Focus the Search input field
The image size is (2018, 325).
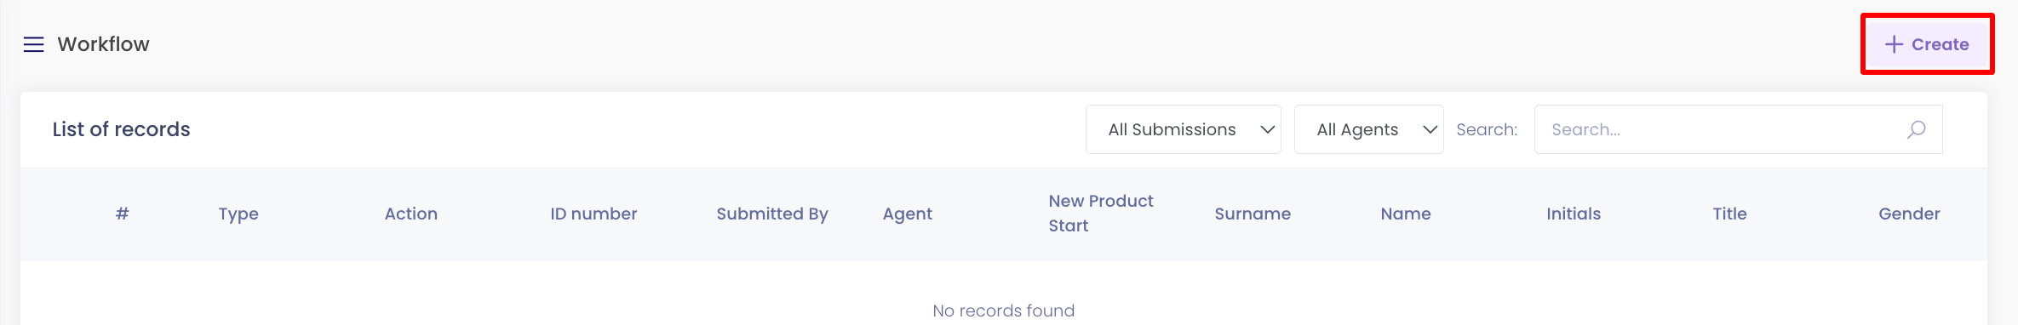pos(1738,129)
